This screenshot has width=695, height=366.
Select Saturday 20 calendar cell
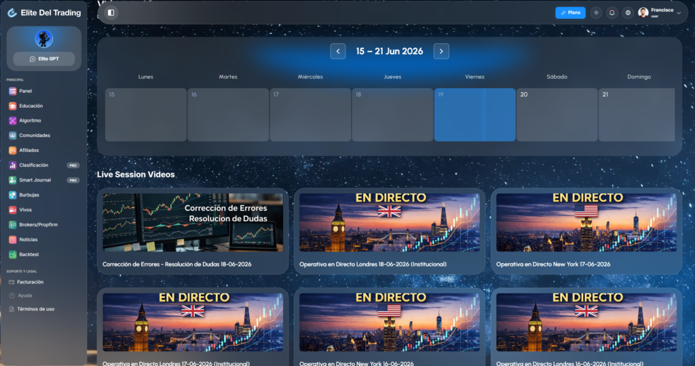[557, 115]
